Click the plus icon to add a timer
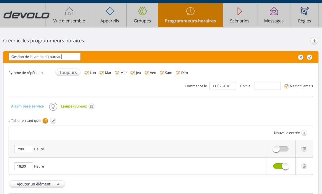Viewport: 322px width, 194px height. click(314, 41)
